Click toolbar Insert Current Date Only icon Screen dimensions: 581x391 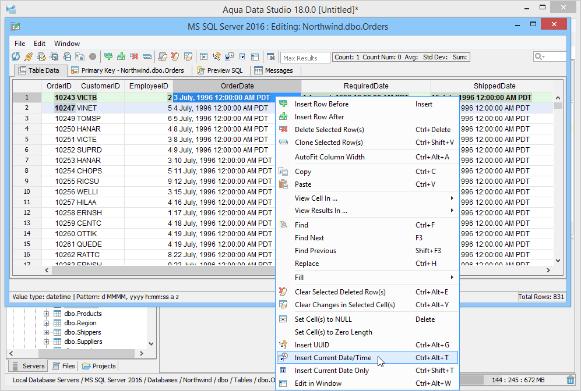242,56
